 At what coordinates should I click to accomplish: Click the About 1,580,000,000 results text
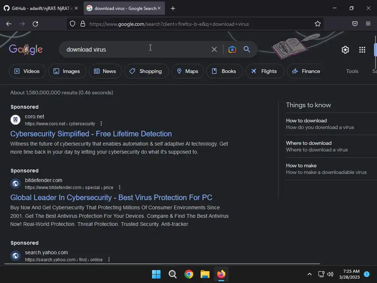click(x=61, y=92)
